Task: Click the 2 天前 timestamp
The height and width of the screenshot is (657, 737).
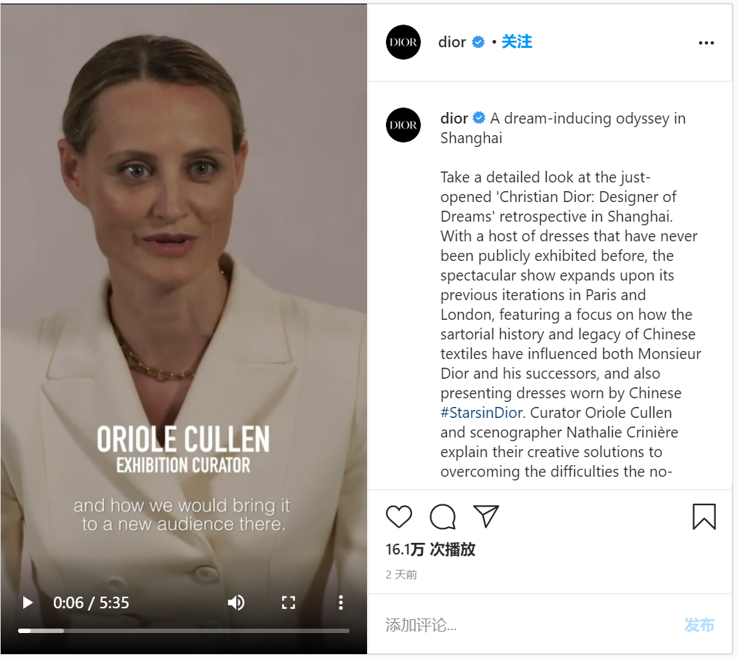Action: coord(401,575)
